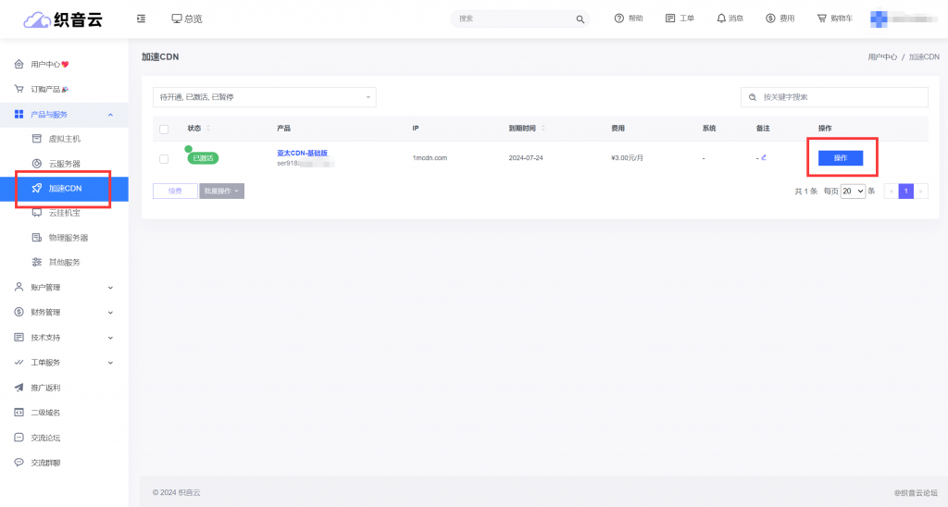This screenshot has height=507, width=948.
Task: Go to 虚拟主机 in the sidebar
Action: tap(64, 139)
